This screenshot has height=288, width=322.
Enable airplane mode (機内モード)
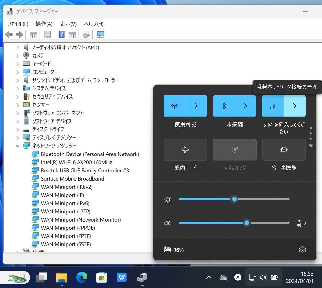pos(185,150)
